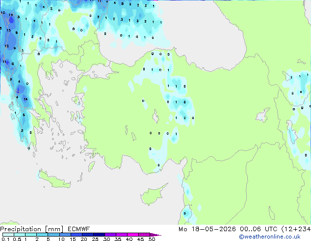Pick the 10–15 mm legend color swatch

tap(65, 235)
